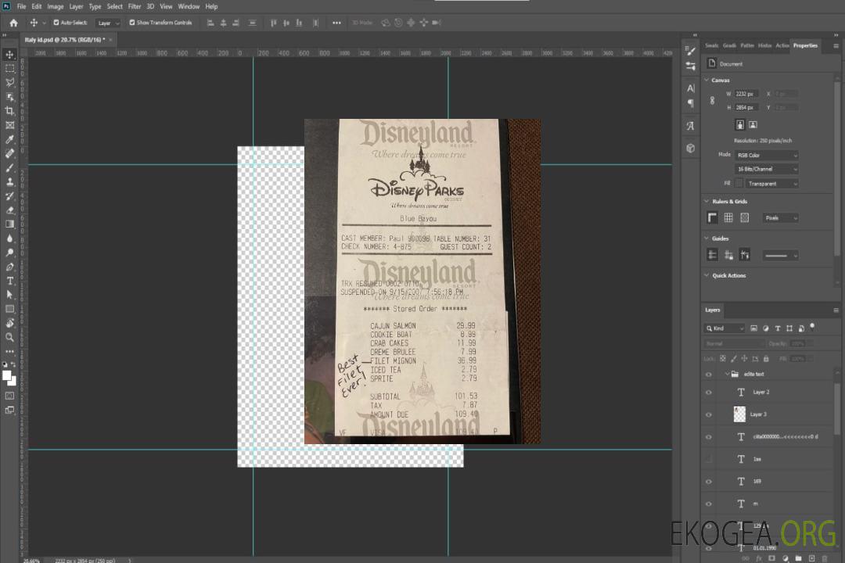Viewport: 845px width, 563px height.
Task: Open the File menu
Action: [22, 6]
